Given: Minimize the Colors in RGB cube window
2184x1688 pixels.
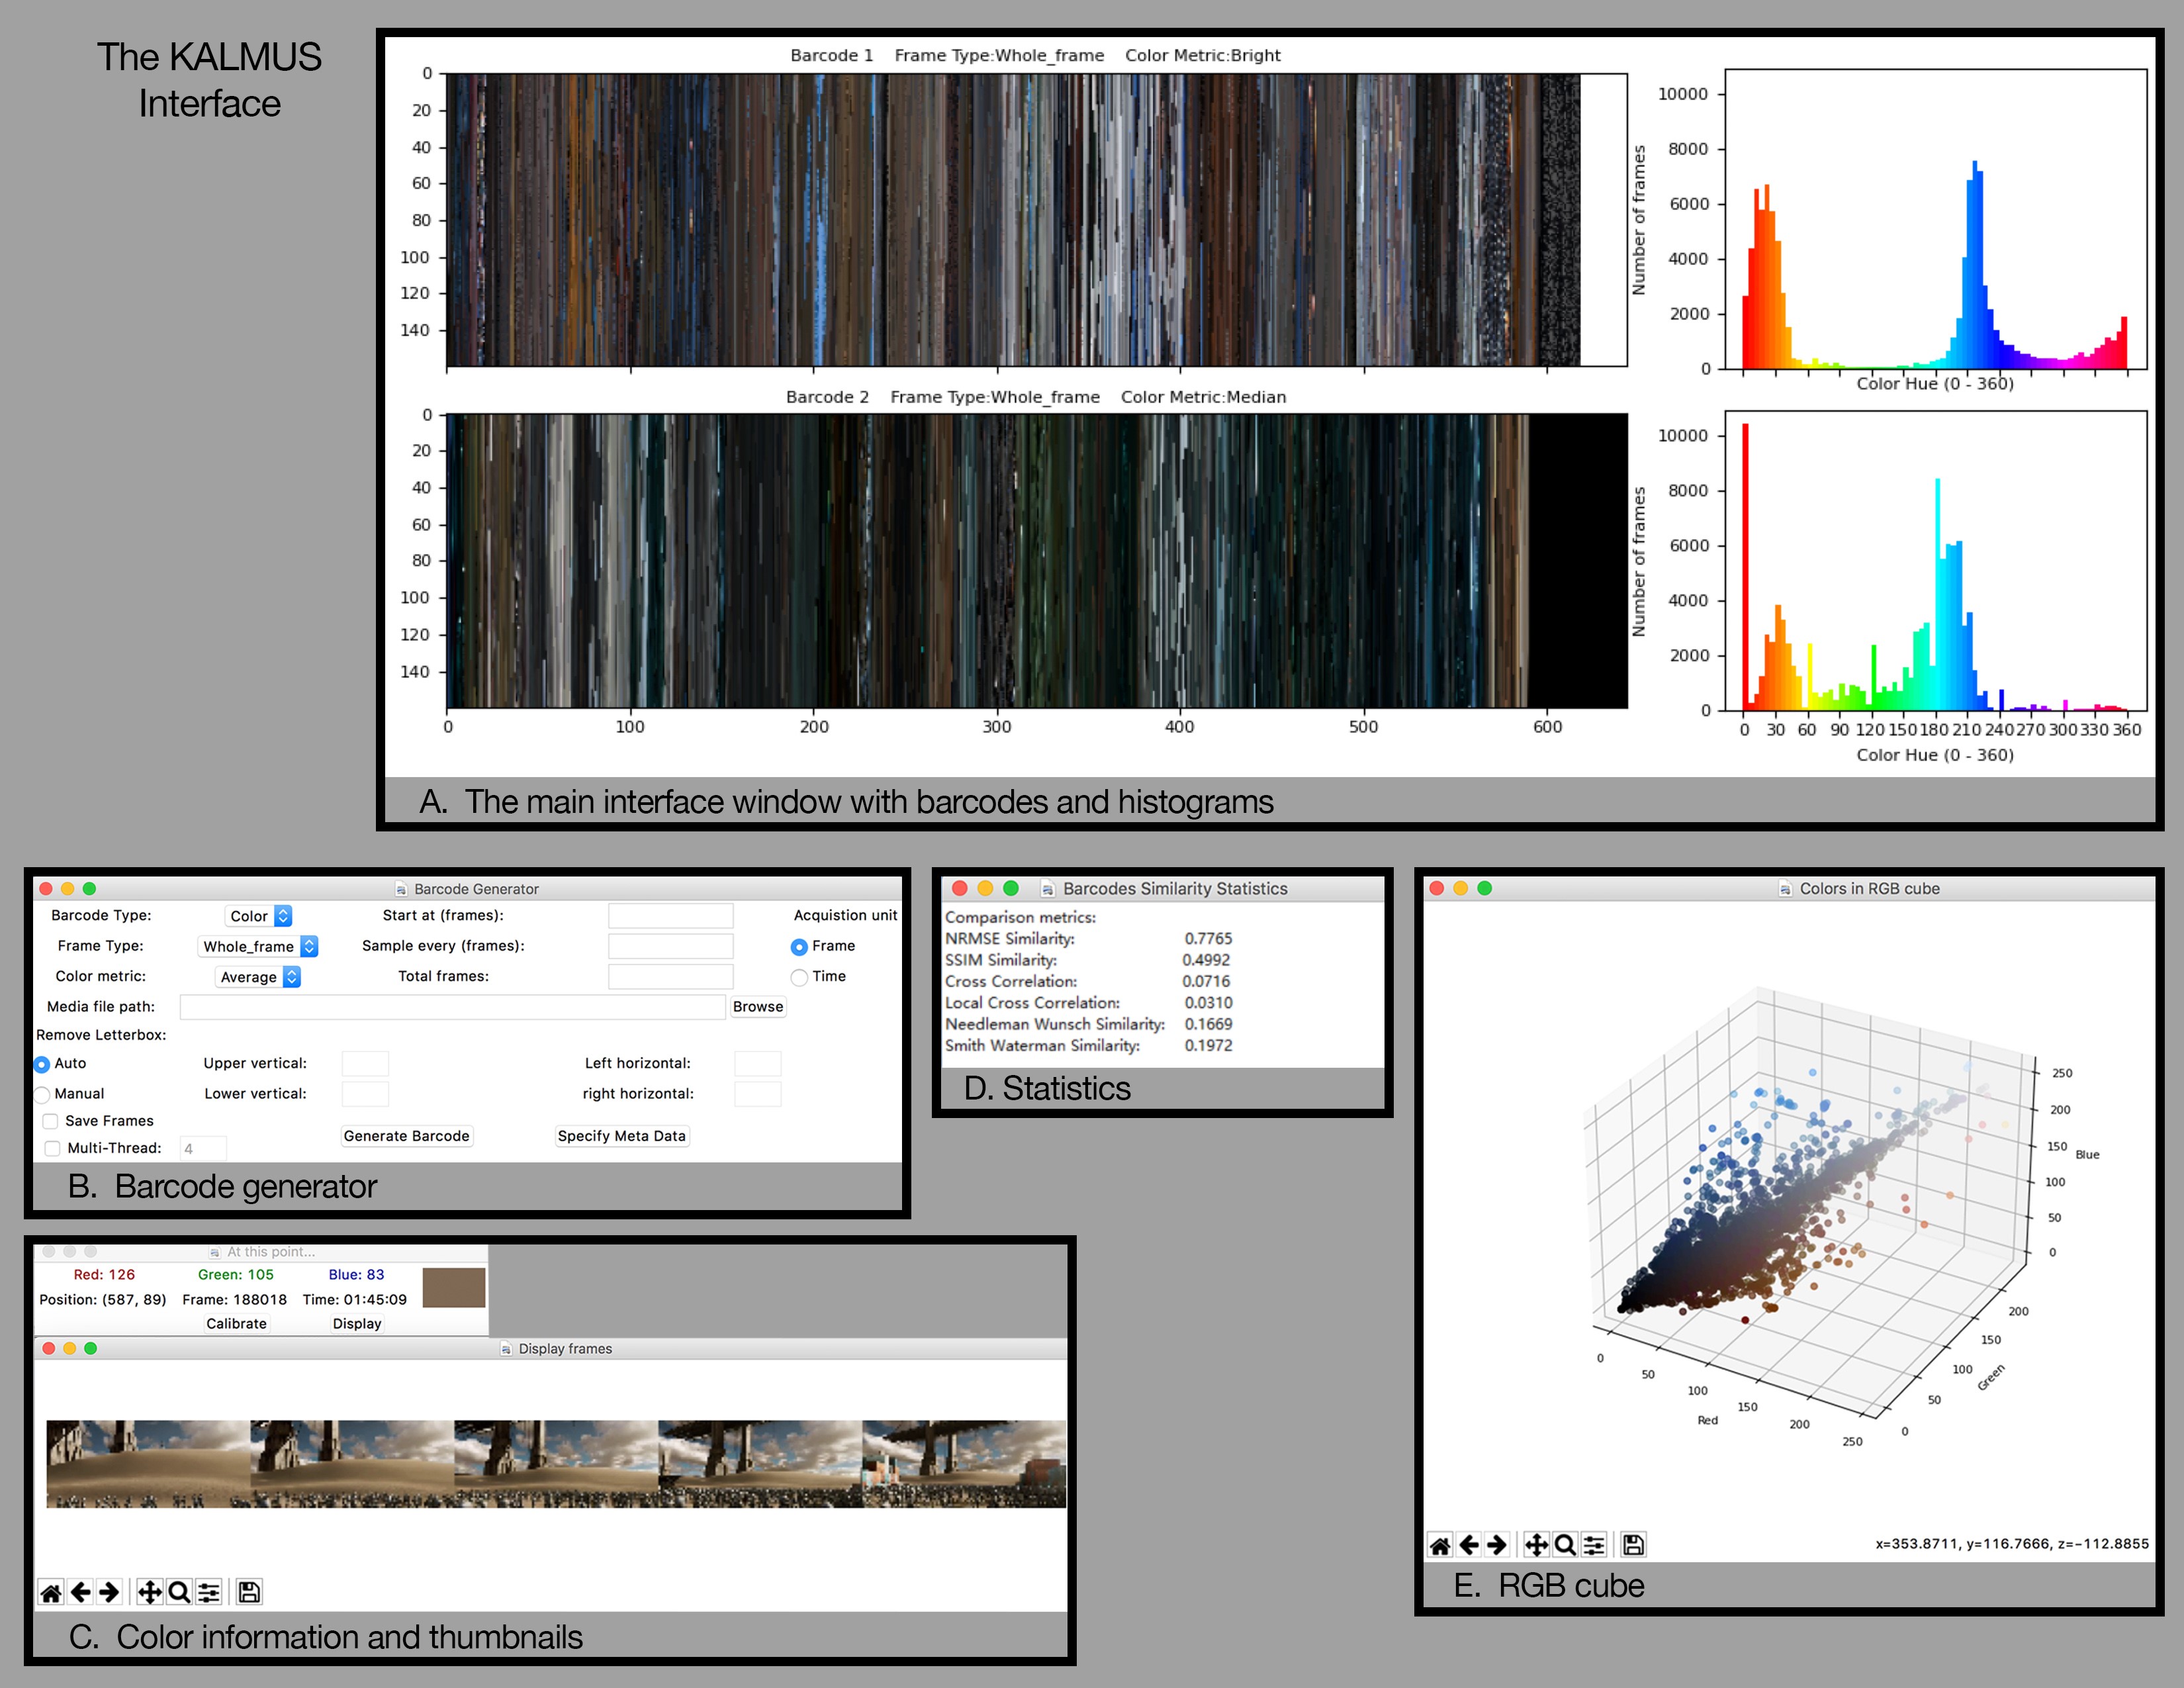Looking at the screenshot, I should (x=1461, y=888).
